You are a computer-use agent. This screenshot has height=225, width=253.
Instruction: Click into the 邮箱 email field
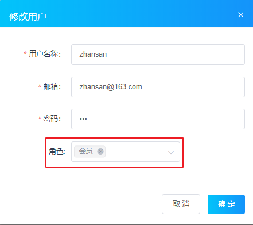[158, 87]
